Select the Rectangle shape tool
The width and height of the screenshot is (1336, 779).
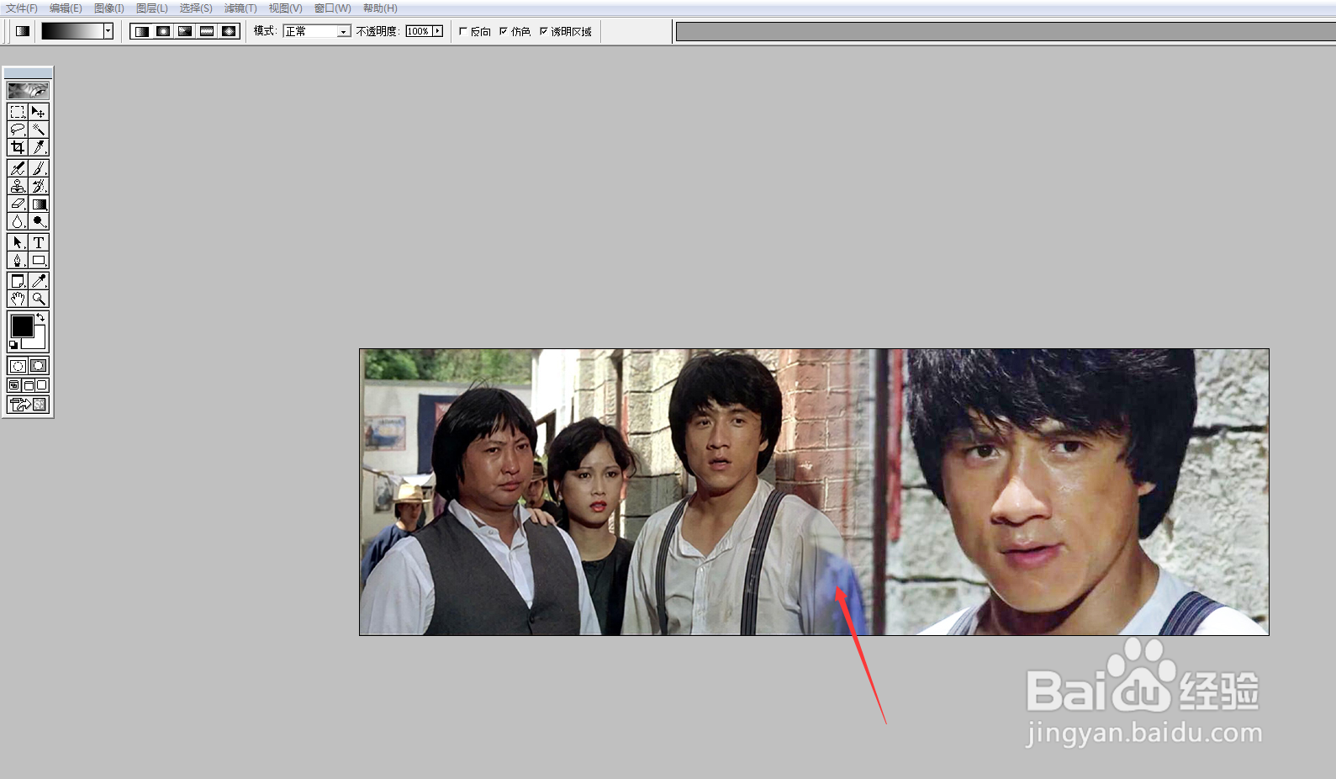[39, 260]
